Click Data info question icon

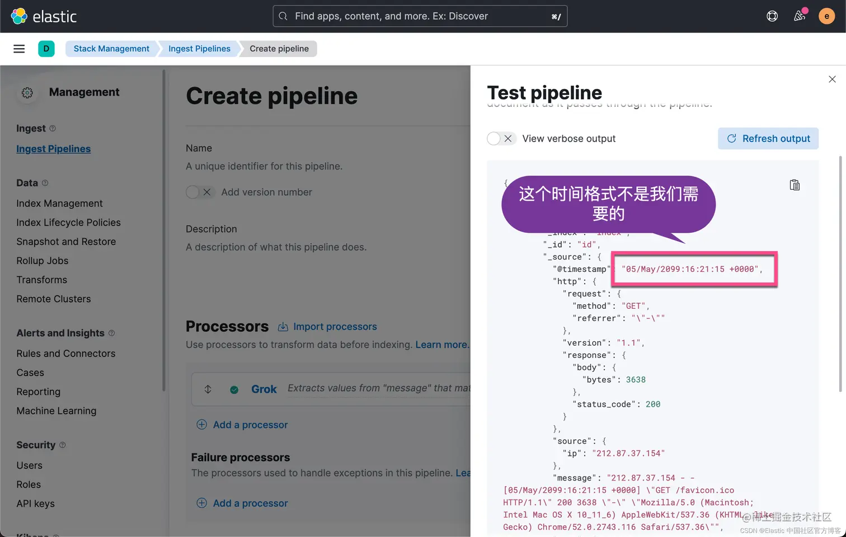pyautogui.click(x=45, y=183)
